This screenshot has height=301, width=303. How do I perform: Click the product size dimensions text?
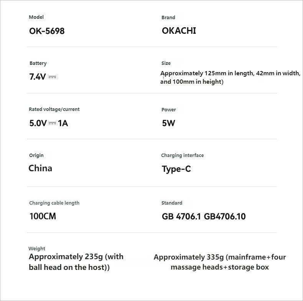click(230, 77)
